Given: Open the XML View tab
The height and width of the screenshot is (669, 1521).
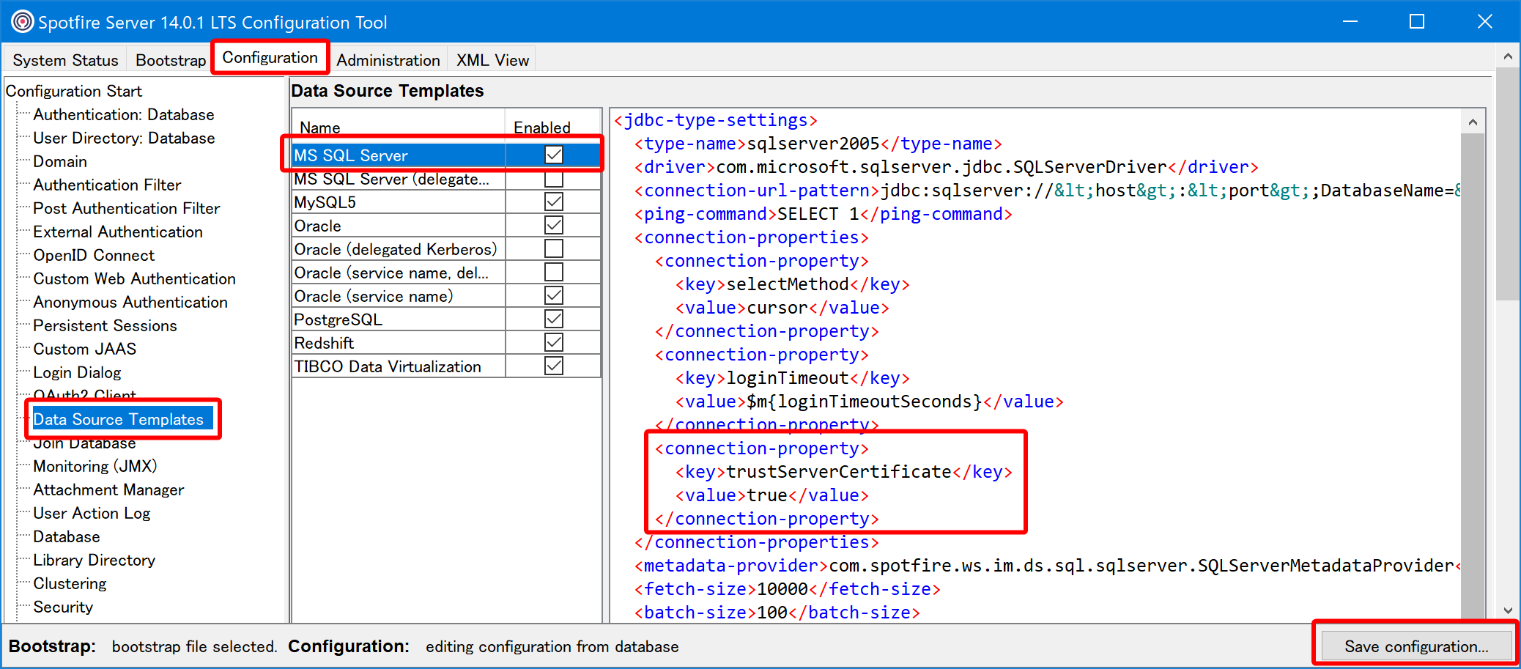Looking at the screenshot, I should point(492,59).
